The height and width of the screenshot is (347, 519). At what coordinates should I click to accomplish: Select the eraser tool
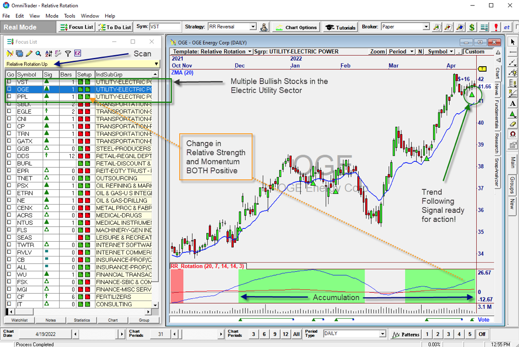coord(513,124)
